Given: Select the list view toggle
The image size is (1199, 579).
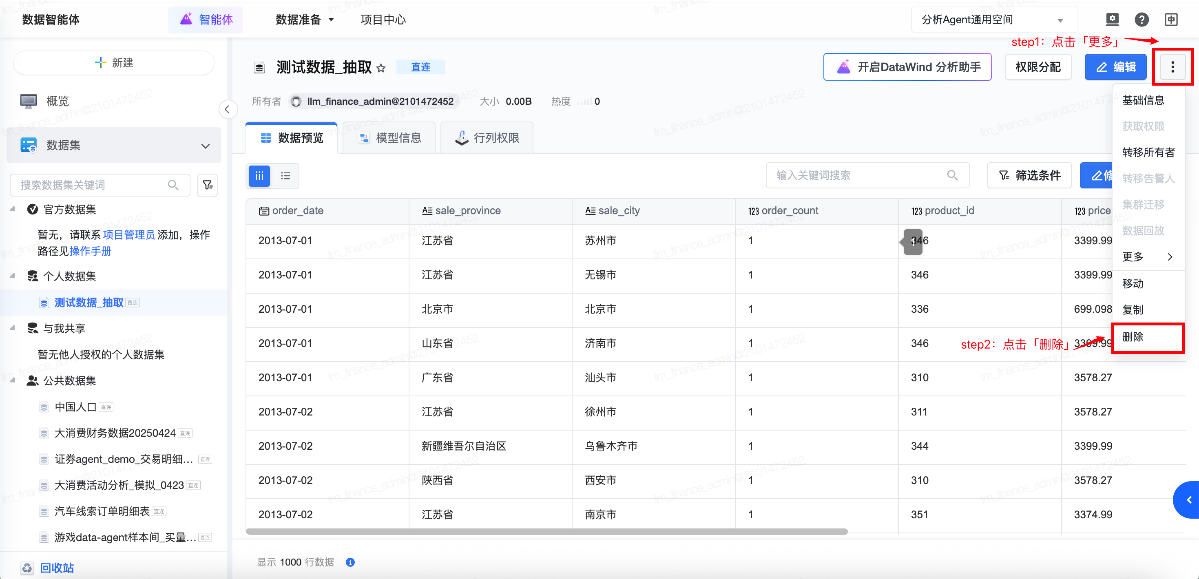Looking at the screenshot, I should 285,175.
